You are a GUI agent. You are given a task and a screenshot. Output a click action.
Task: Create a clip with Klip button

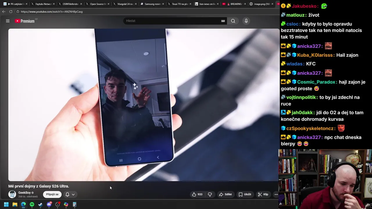pyautogui.click(x=263, y=194)
